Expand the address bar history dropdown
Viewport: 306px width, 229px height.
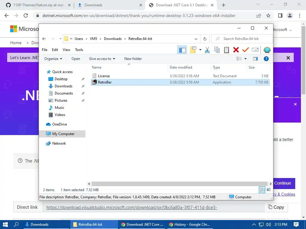coord(196,39)
